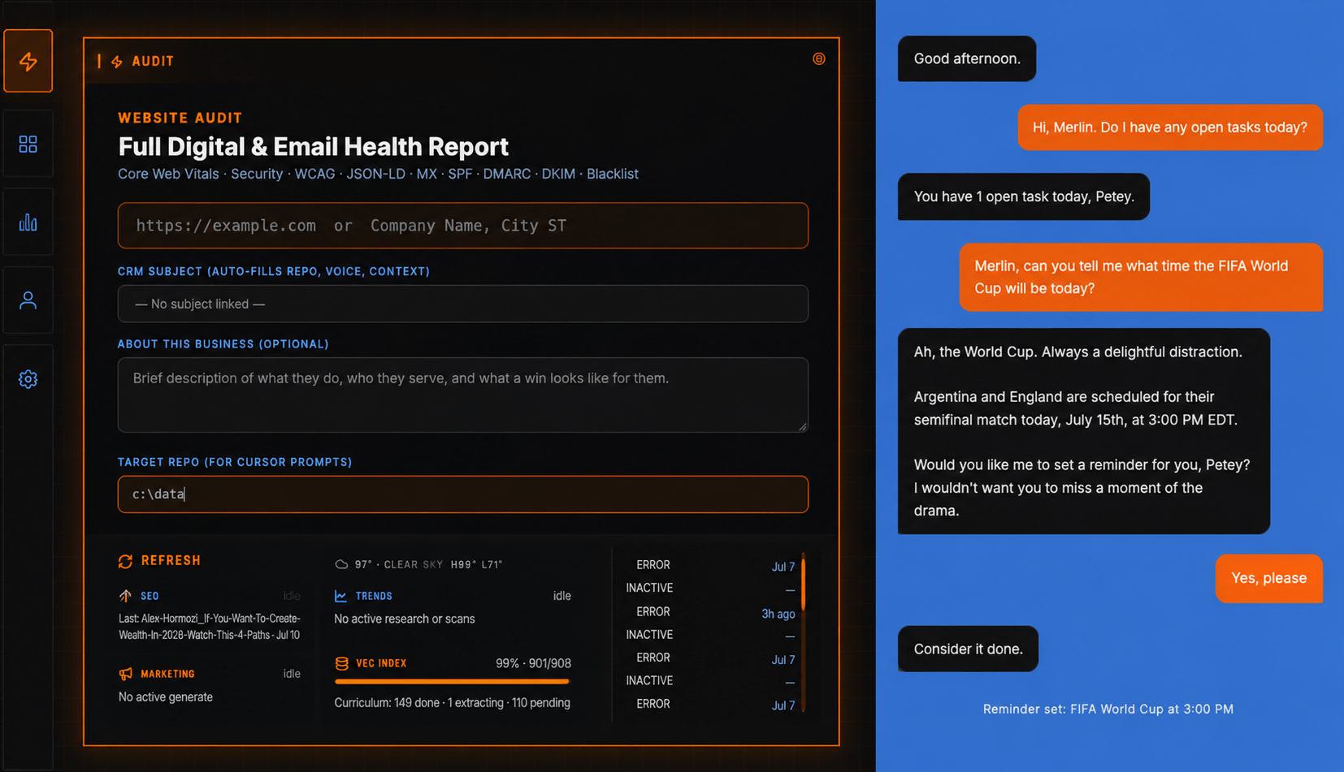Click 'Reminder set: FIFA World Cup' notice

click(1108, 709)
